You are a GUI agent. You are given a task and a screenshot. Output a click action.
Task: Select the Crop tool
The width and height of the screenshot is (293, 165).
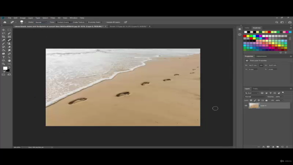coord(4,37)
